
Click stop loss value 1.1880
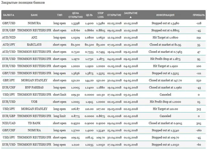tap(101, 88)
